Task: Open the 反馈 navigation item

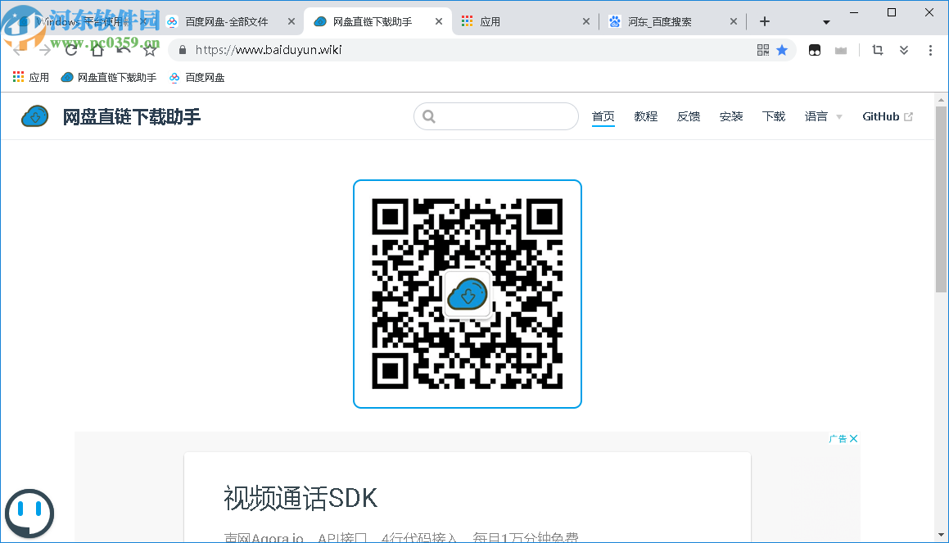Action: click(x=688, y=116)
